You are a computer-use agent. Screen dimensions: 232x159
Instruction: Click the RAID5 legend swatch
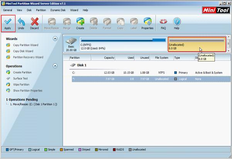tap(114, 149)
